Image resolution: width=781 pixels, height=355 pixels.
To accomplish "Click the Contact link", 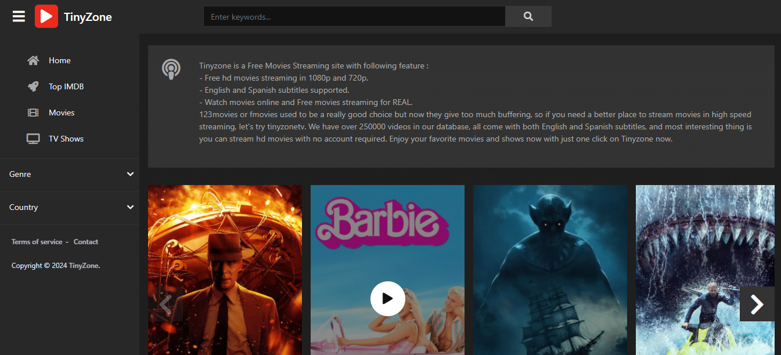I will coord(86,241).
